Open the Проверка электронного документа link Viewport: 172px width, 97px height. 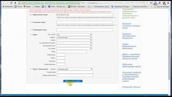[129, 36]
